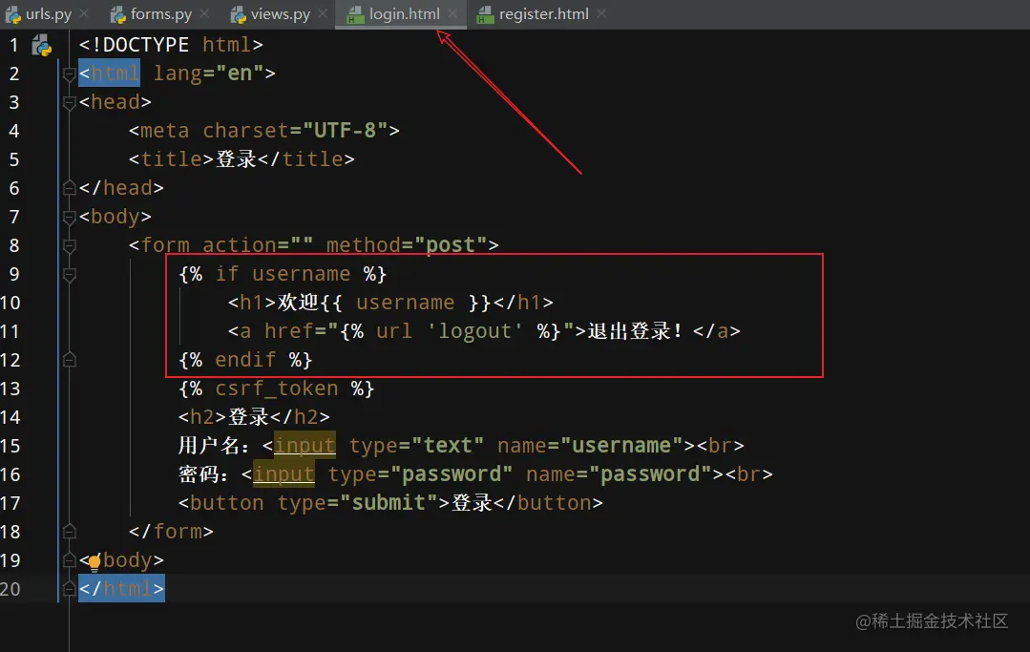
Task: Collapse the body block fold on line 7
Action: point(69,218)
